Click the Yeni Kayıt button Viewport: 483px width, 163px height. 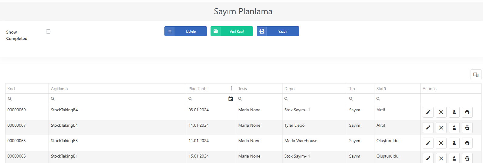[x=232, y=31]
